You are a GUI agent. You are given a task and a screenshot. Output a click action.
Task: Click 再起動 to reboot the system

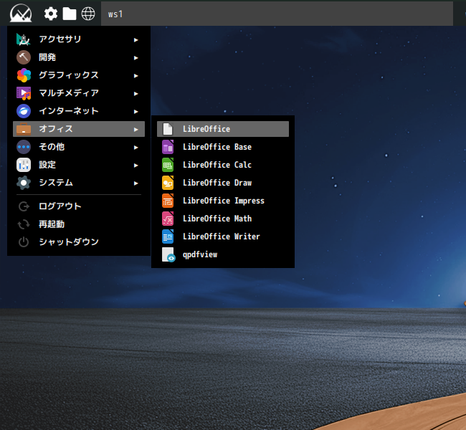pos(79,224)
